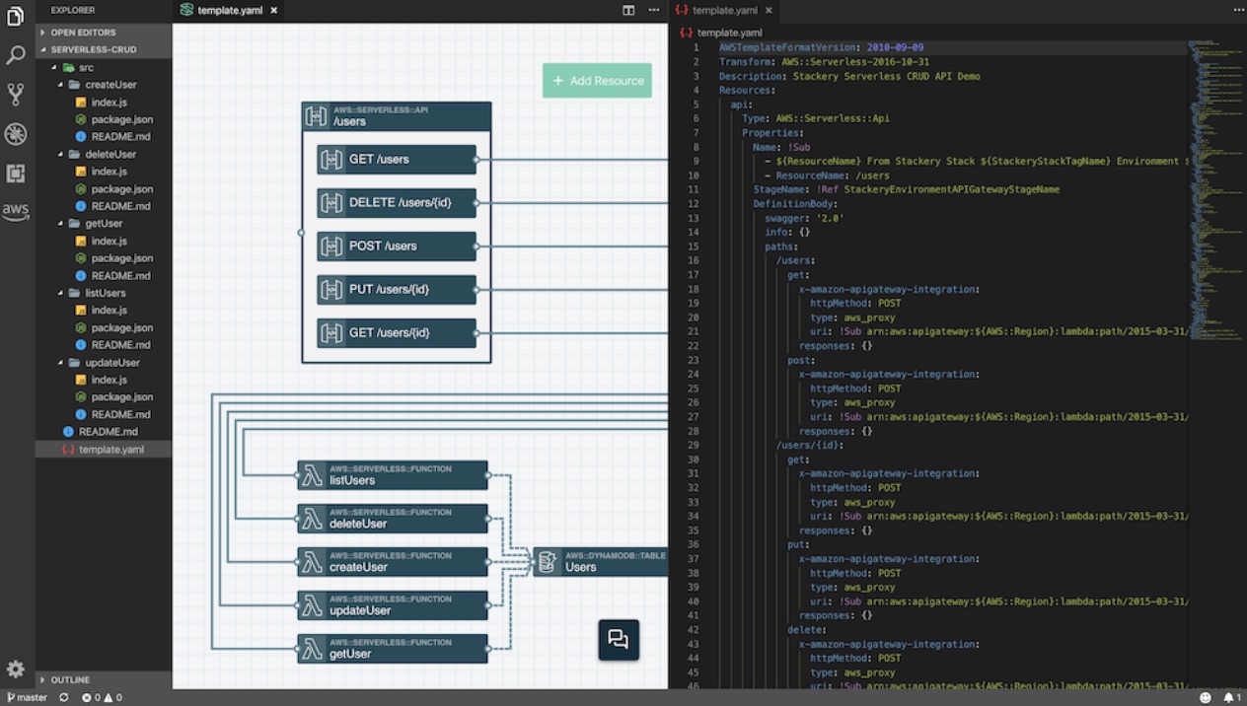1247x706 pixels.
Task: Open index.js in listUsers folder
Action: click(x=104, y=310)
